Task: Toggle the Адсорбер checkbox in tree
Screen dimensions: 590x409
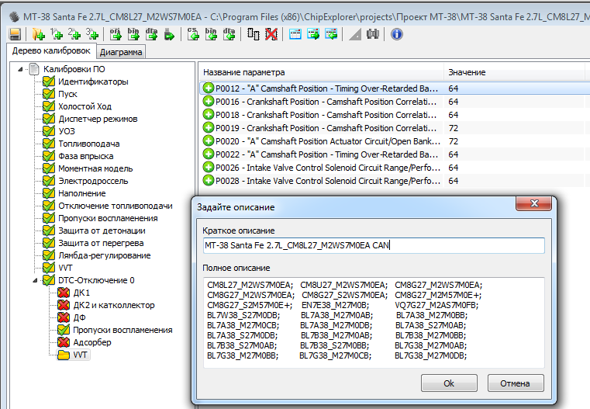Action: click(x=64, y=342)
